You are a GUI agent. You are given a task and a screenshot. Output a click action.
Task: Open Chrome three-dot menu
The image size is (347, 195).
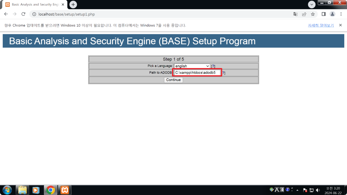(341, 14)
